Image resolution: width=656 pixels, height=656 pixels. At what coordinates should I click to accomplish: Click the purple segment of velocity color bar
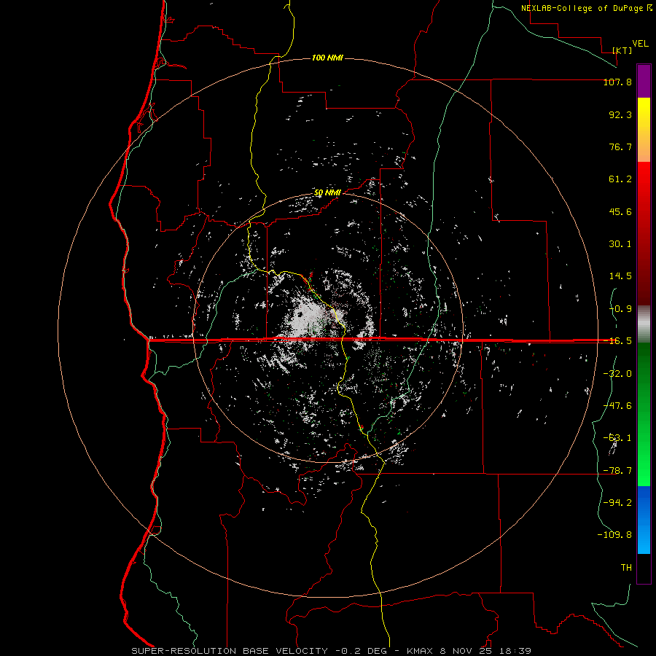coord(644,81)
